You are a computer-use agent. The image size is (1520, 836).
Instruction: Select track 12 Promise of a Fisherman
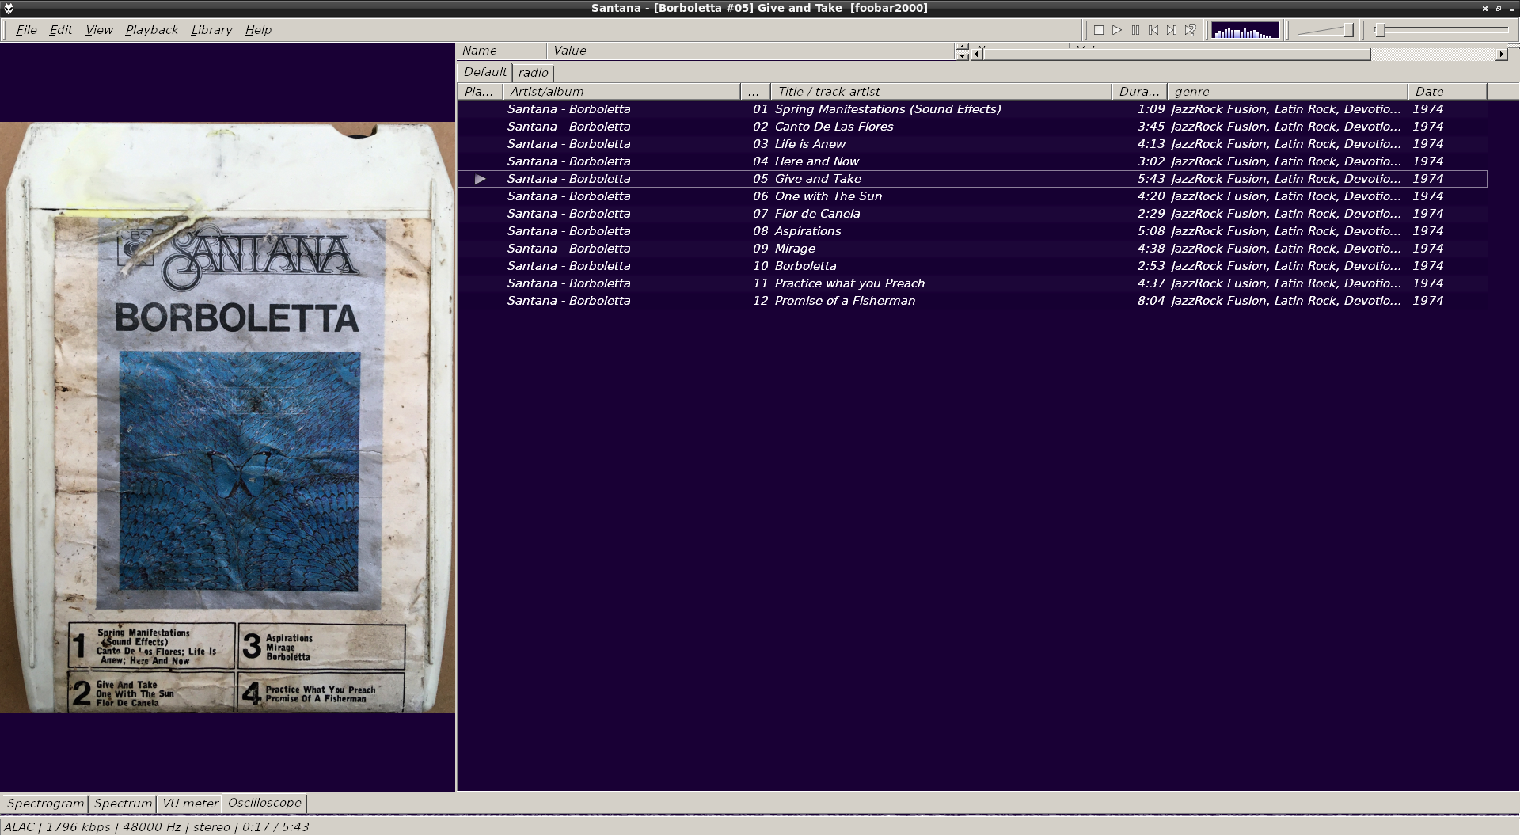pyautogui.click(x=972, y=301)
